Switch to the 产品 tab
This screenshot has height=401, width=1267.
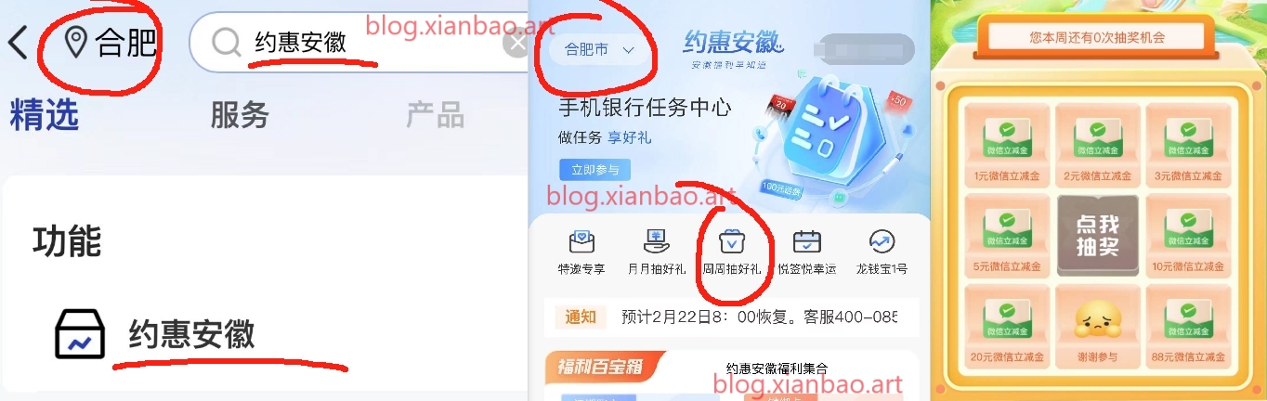pyautogui.click(x=435, y=115)
